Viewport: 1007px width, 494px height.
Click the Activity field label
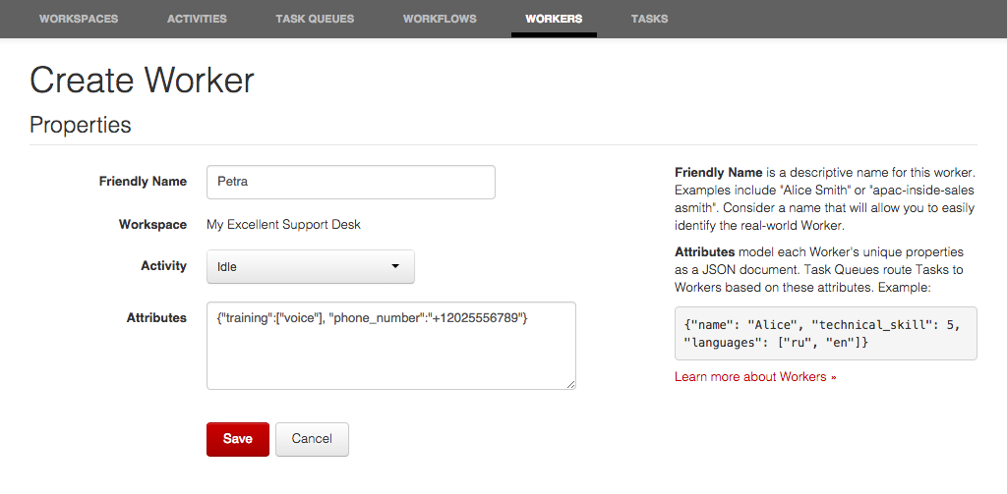(x=163, y=266)
